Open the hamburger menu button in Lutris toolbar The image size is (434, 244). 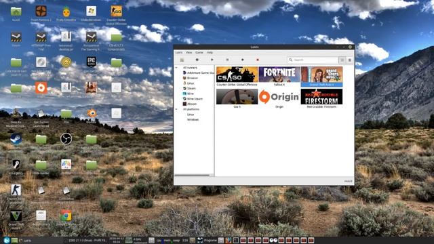coord(350,60)
